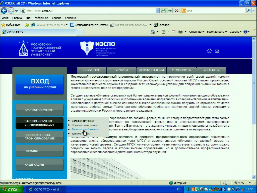
Task: Expand the address bar history dropdown
Action: click(x=157, y=11)
